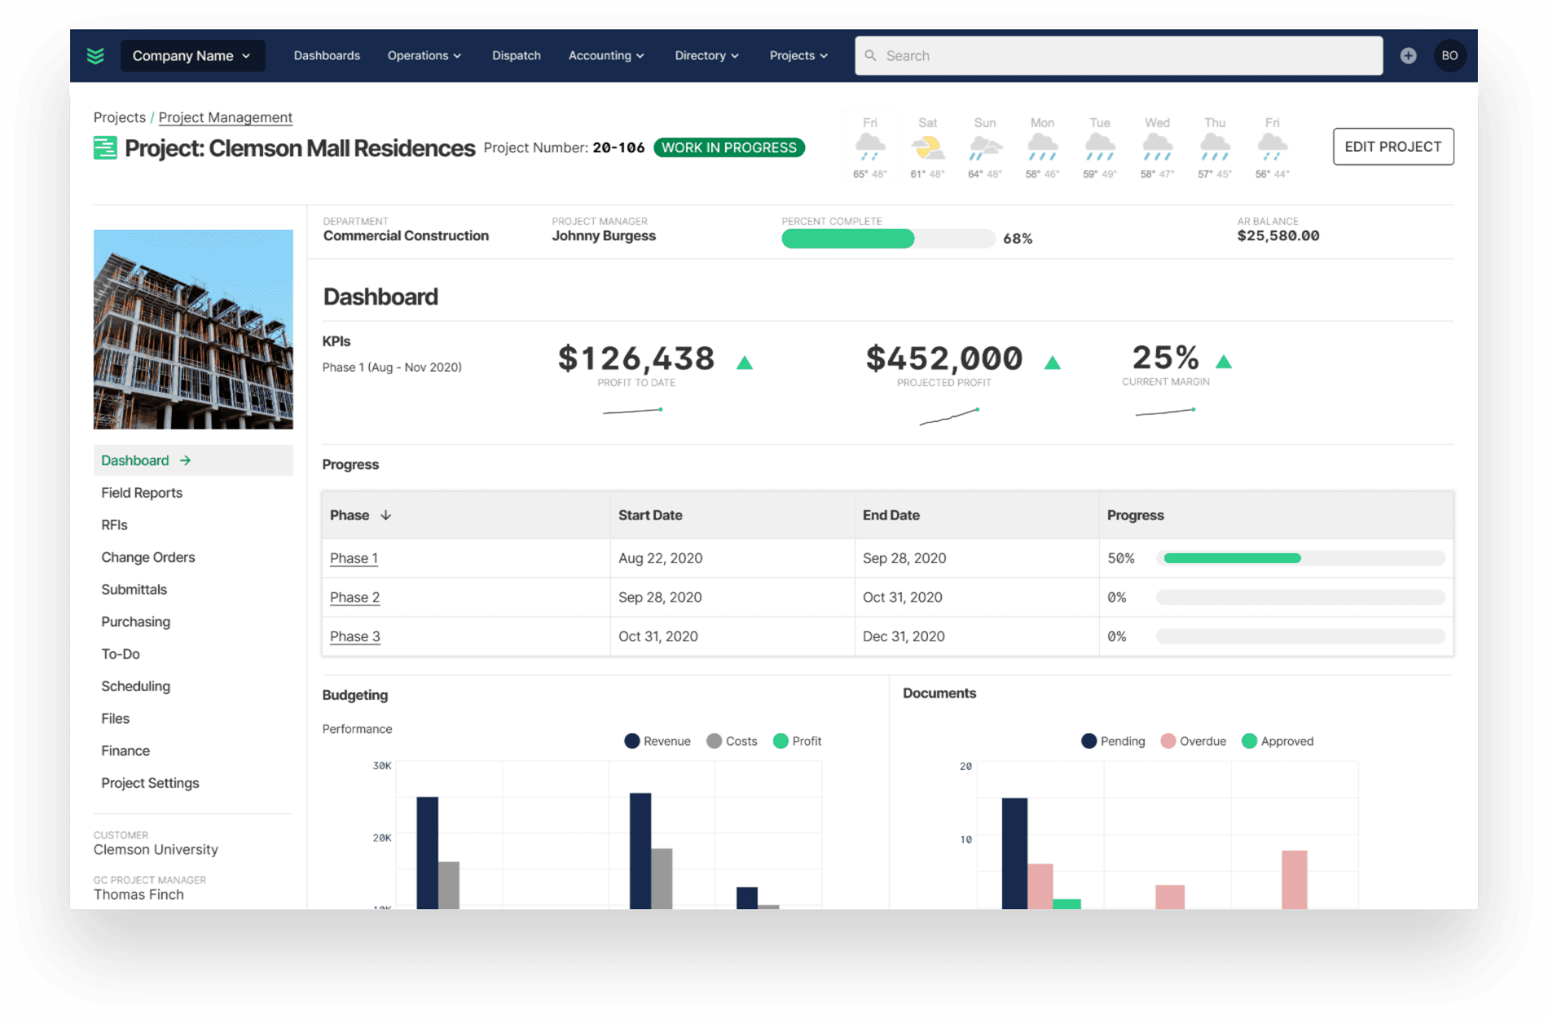
Task: Open Field Reports in the sidebar
Action: (x=142, y=493)
